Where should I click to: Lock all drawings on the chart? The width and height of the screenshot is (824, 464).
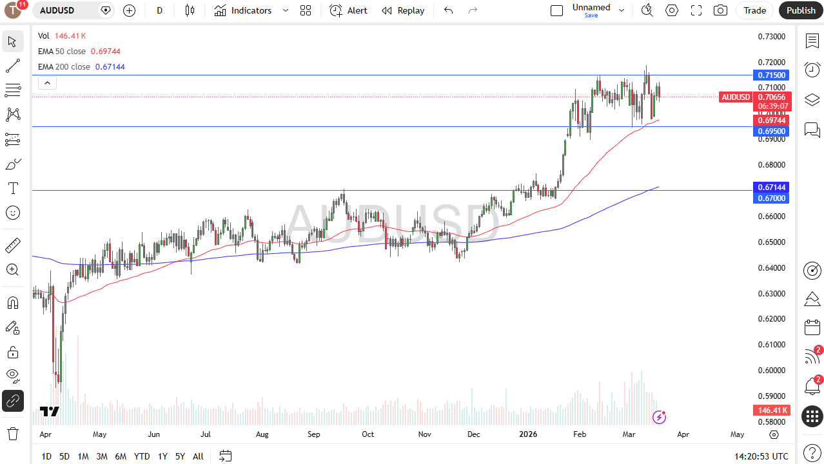click(x=13, y=352)
